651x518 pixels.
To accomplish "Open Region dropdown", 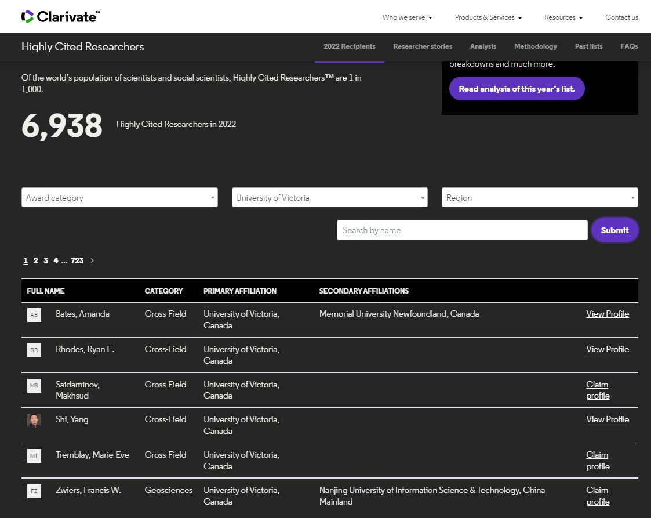I will click(x=540, y=197).
